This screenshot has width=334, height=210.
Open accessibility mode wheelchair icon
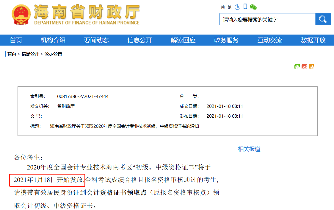pos(237,7)
